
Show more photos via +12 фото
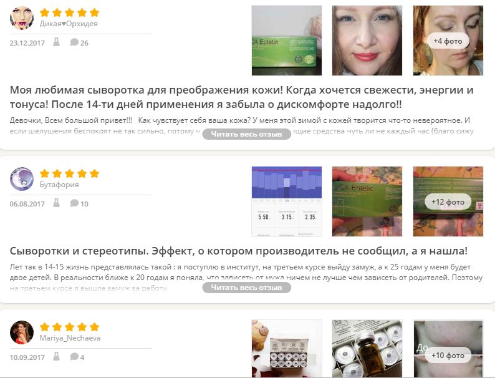448,201
